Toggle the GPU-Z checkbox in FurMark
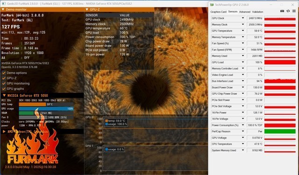The height and width of the screenshot is (175, 299). [4, 78]
